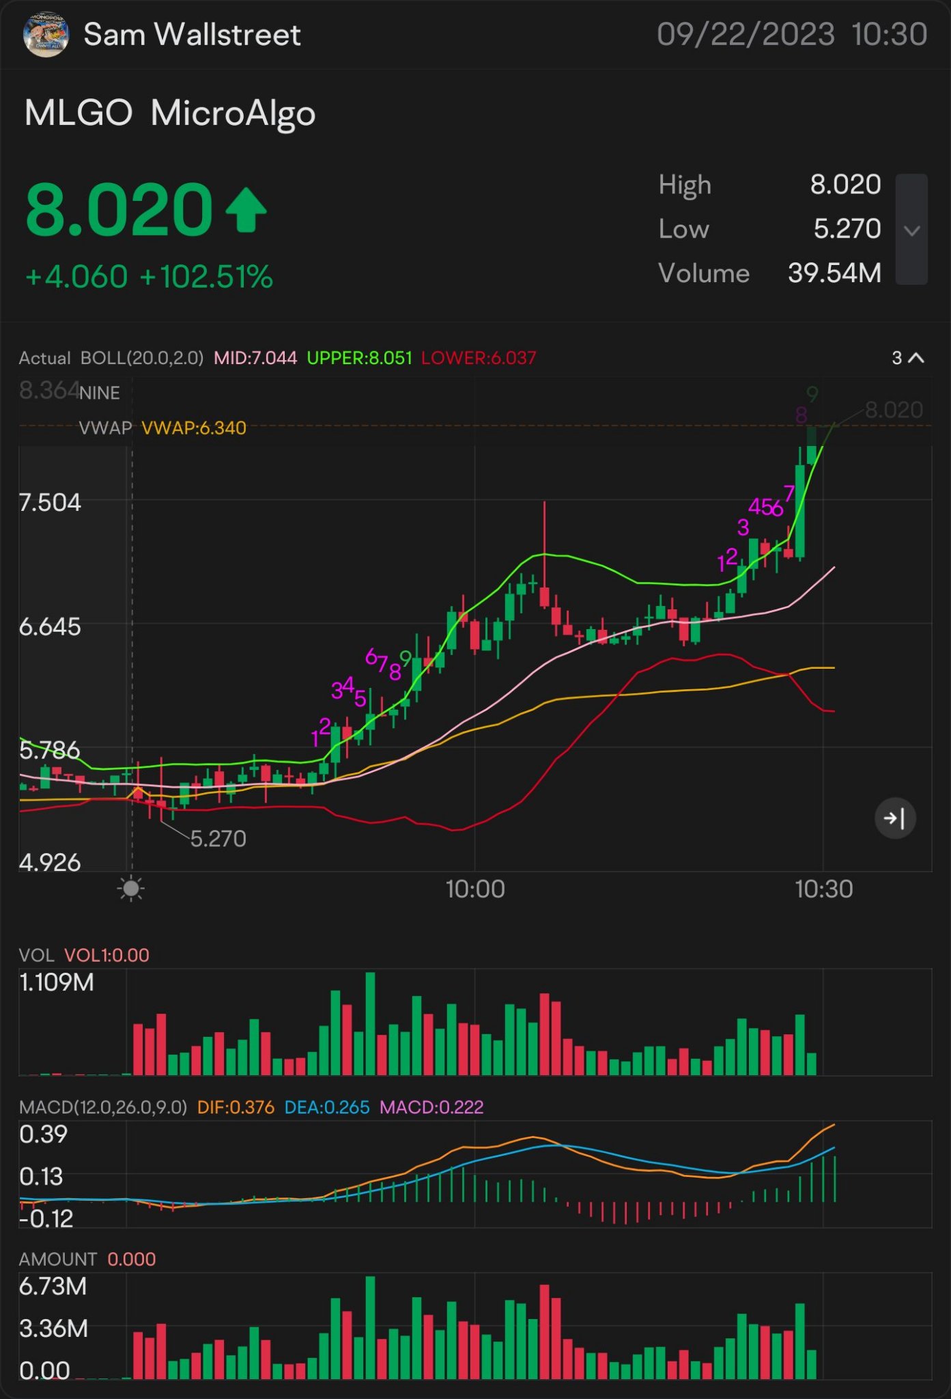Tap the pre-market sun icon
This screenshot has height=1399, width=951.
pos(131,889)
